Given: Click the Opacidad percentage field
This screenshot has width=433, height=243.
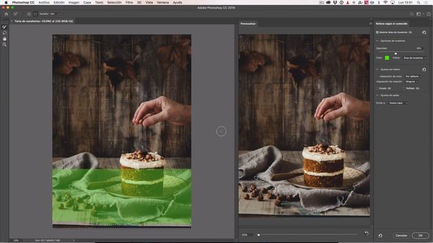Looking at the screenshot, I should 419,48.
